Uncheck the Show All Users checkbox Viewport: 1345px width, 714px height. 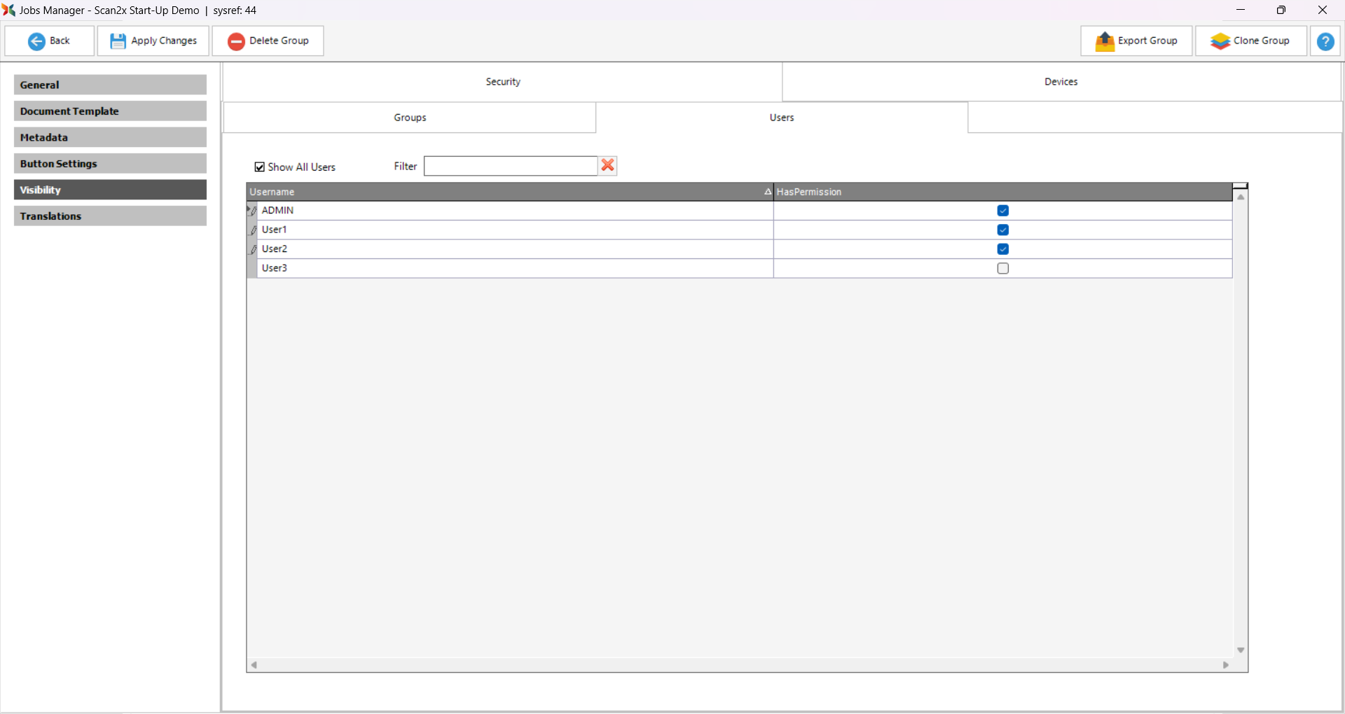pyautogui.click(x=260, y=167)
